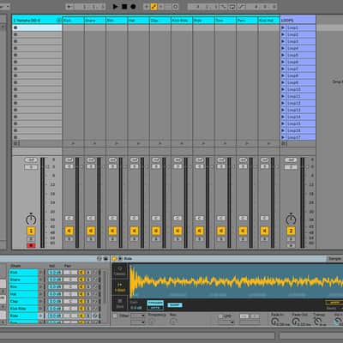Screen dimensions: 343x343
Task: Fold the Yamaha DD-5 group track
Action: point(59,21)
